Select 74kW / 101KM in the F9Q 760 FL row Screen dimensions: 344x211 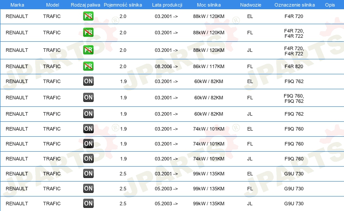click(209, 144)
